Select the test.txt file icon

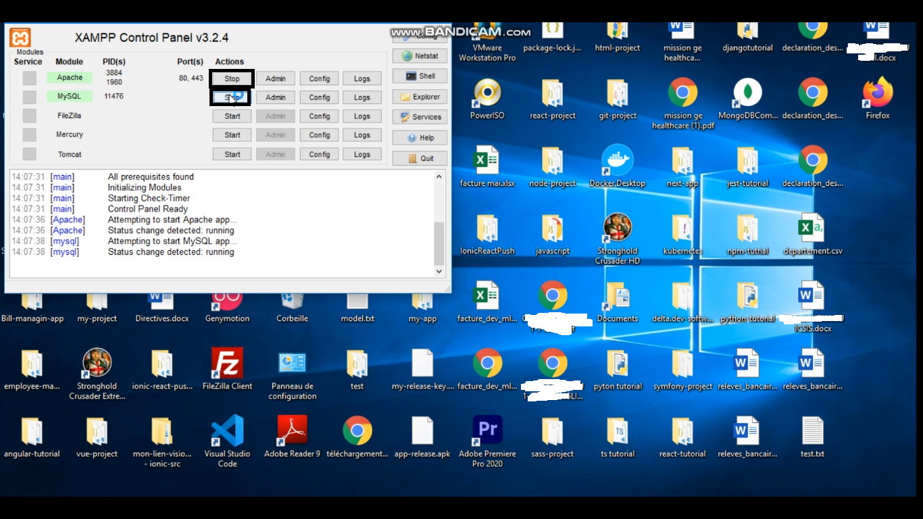[813, 437]
